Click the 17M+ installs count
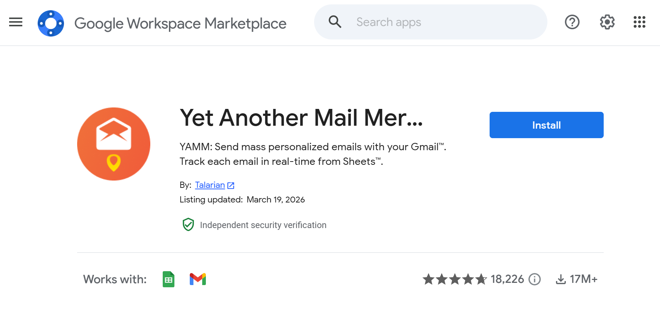Image resolution: width=660 pixels, height=326 pixels. (x=584, y=279)
